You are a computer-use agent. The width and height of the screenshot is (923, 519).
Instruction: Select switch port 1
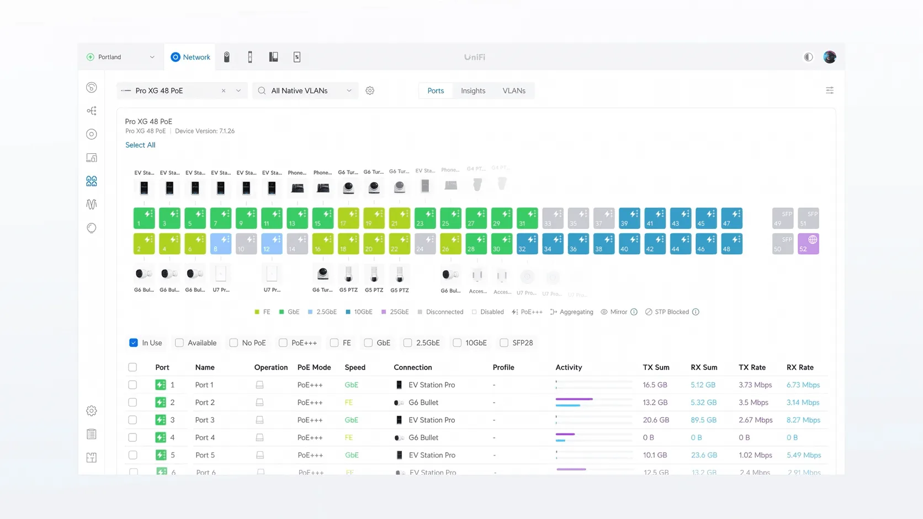(144, 218)
